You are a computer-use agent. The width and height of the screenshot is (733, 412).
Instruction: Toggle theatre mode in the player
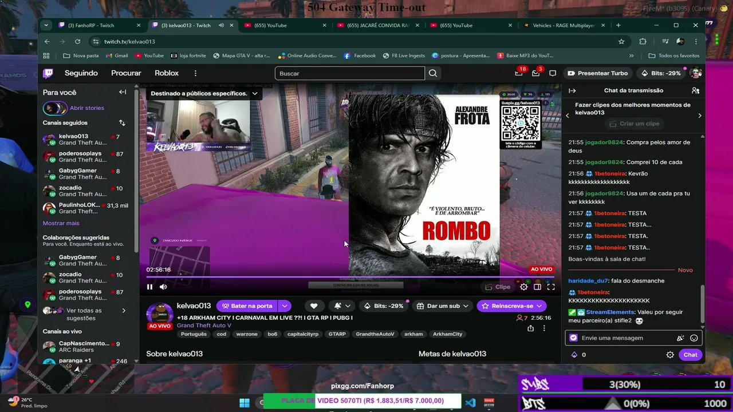(538, 287)
